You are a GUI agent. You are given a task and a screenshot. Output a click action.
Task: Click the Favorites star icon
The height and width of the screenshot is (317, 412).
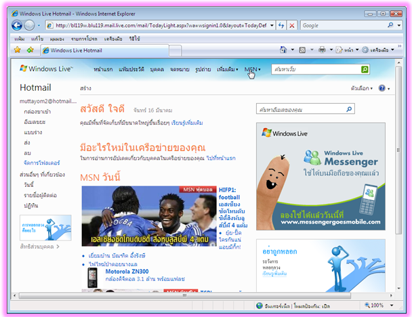pyautogui.click(x=18, y=49)
